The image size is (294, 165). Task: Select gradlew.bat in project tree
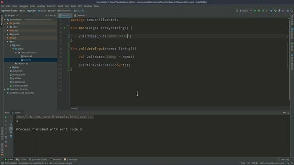click(18, 82)
